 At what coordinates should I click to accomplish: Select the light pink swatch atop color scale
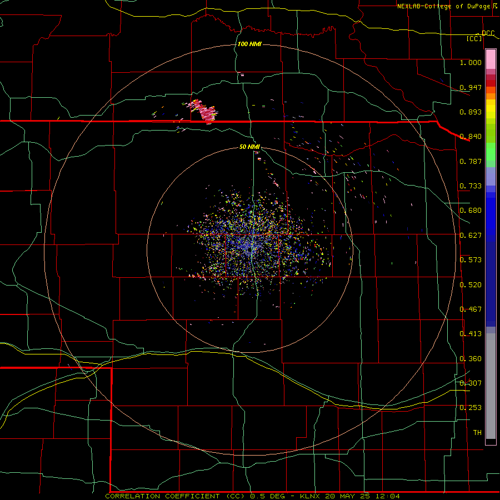click(x=491, y=59)
